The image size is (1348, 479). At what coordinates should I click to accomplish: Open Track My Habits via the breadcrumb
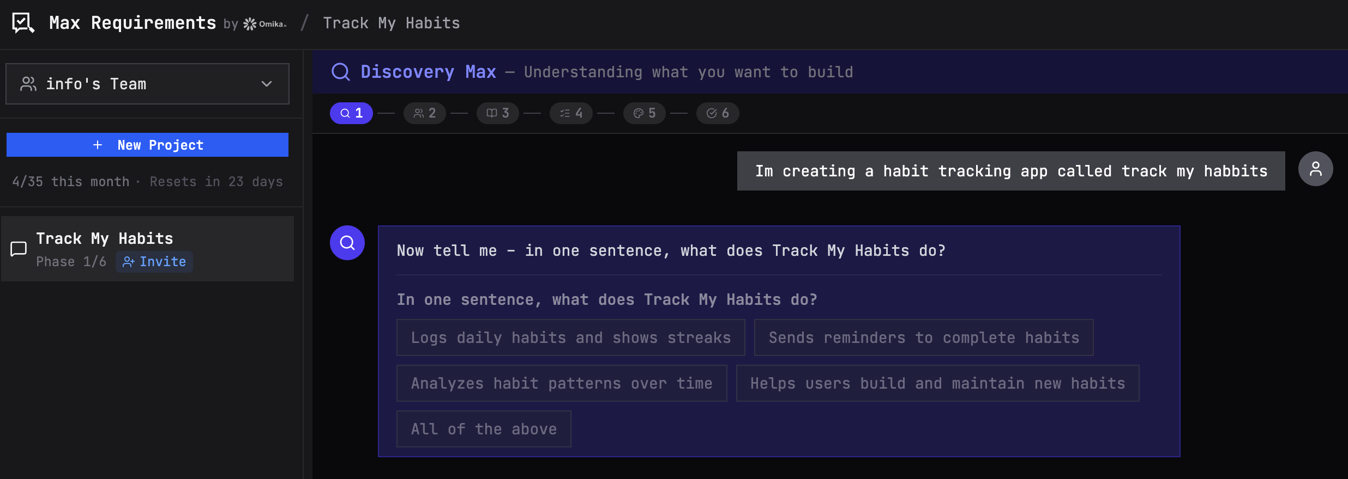tap(391, 22)
